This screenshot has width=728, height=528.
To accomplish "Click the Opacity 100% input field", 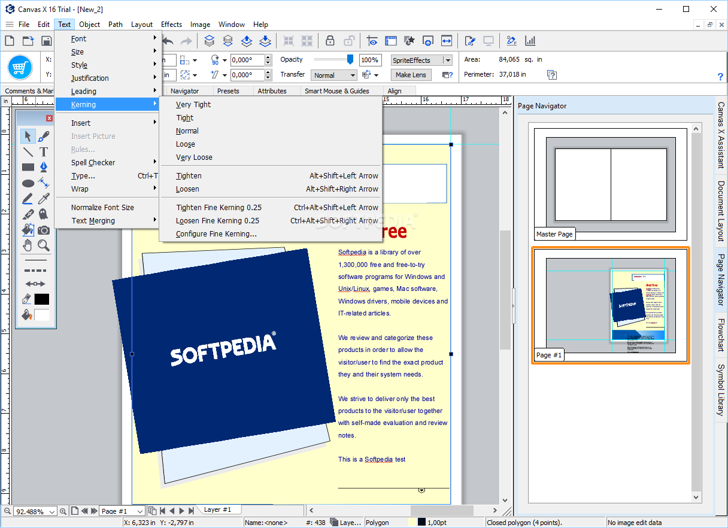I will point(370,60).
